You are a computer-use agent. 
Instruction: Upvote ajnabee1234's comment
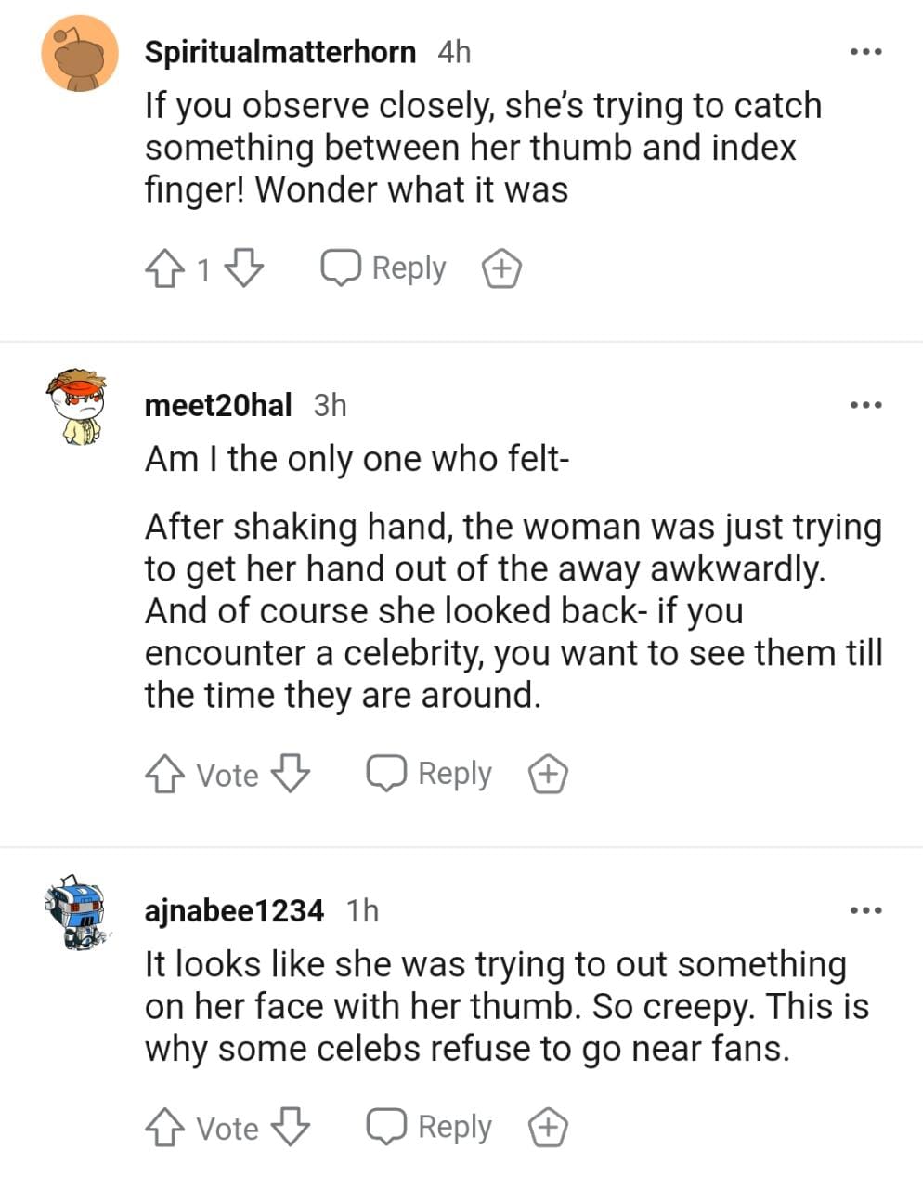click(163, 1128)
